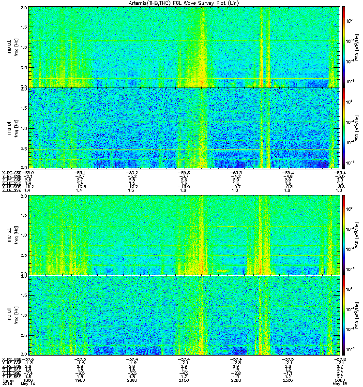363x387 pixels.
Task: Click the '1800' time tick label
Action: coord(28,380)
